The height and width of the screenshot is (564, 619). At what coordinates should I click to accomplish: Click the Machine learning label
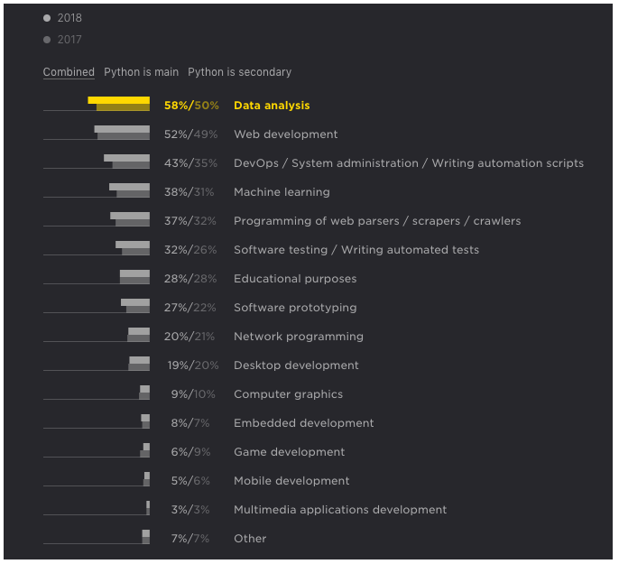point(282,192)
